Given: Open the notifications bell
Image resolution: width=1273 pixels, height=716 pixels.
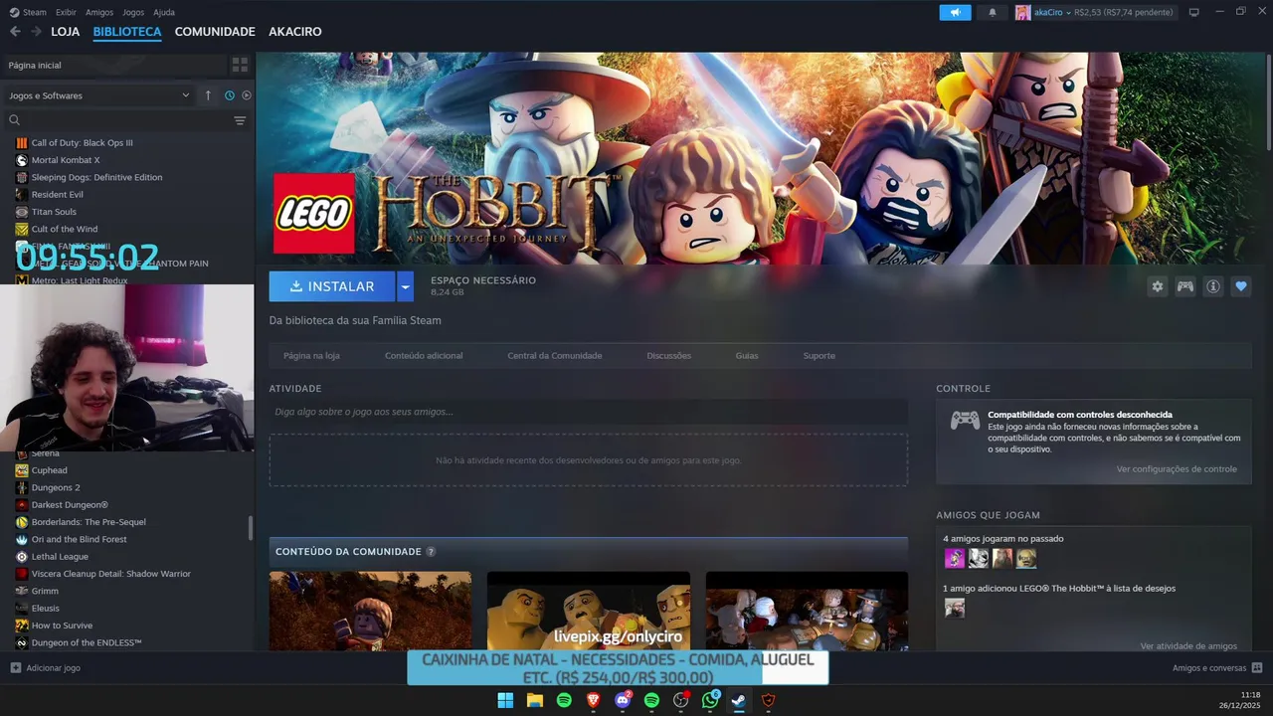Looking at the screenshot, I should [992, 12].
